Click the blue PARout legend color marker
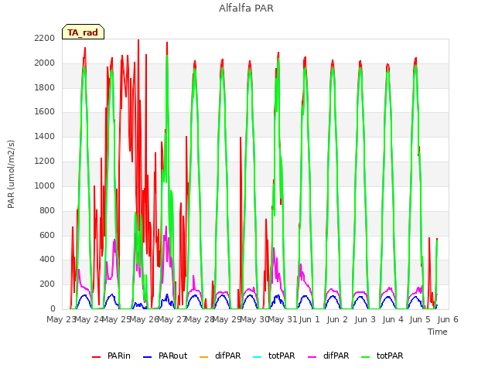Screen dimensions: 495x371 pyautogui.click(x=148, y=357)
